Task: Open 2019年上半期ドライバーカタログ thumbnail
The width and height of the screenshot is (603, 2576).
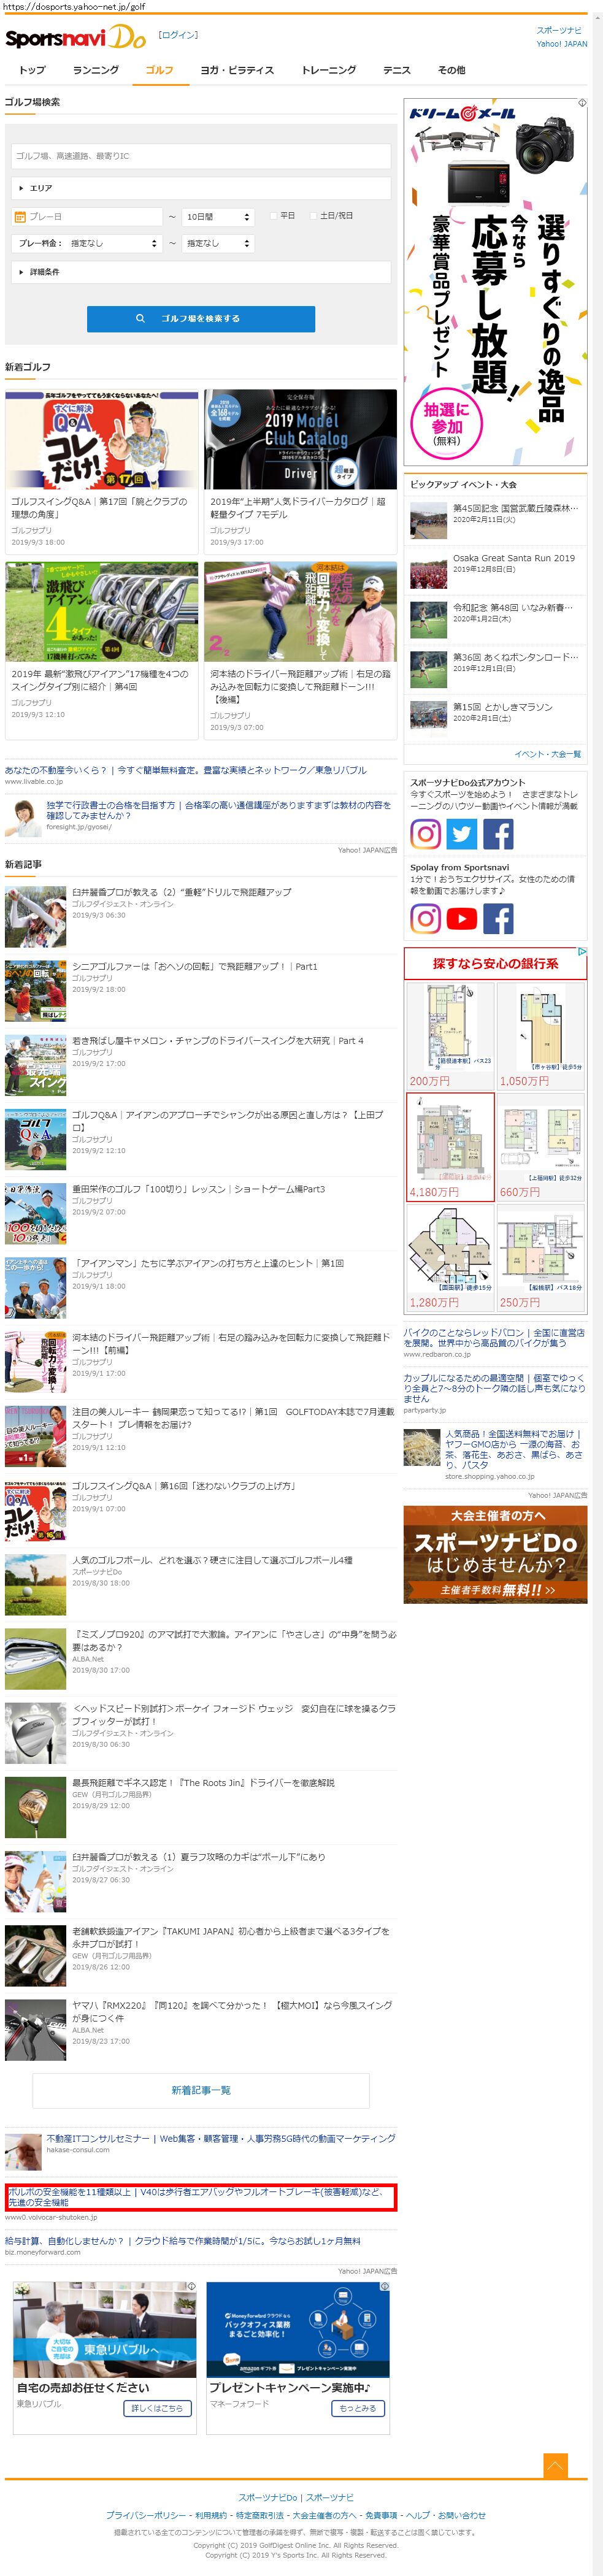Action: (x=300, y=439)
